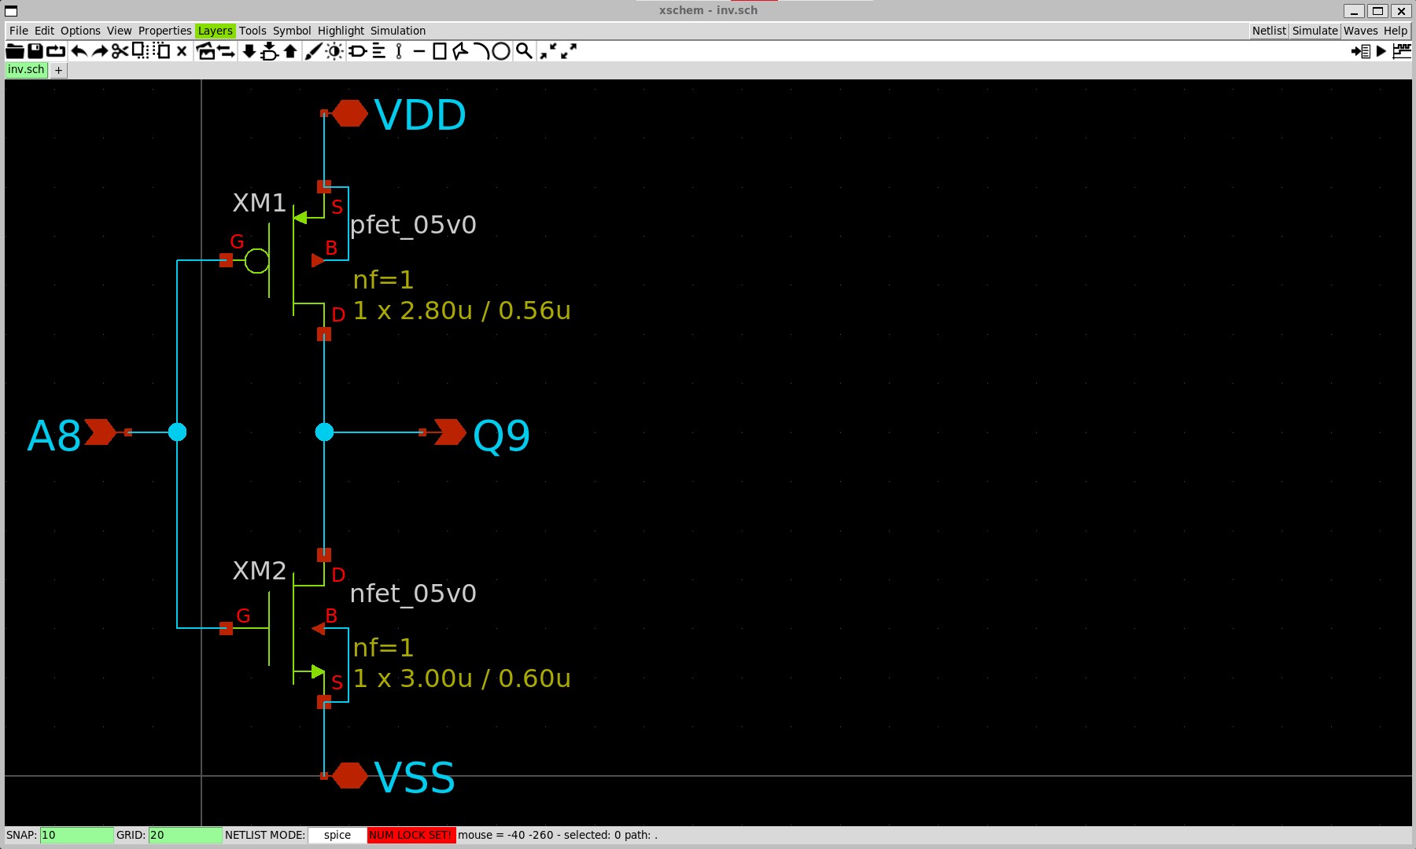Viewport: 1416px width, 849px height.
Task: Click the Redraw brush icon
Action: click(x=313, y=51)
